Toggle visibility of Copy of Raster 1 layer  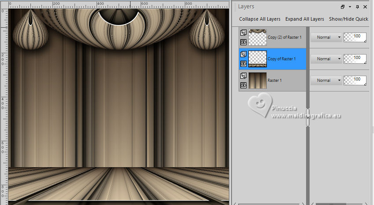(x=243, y=63)
